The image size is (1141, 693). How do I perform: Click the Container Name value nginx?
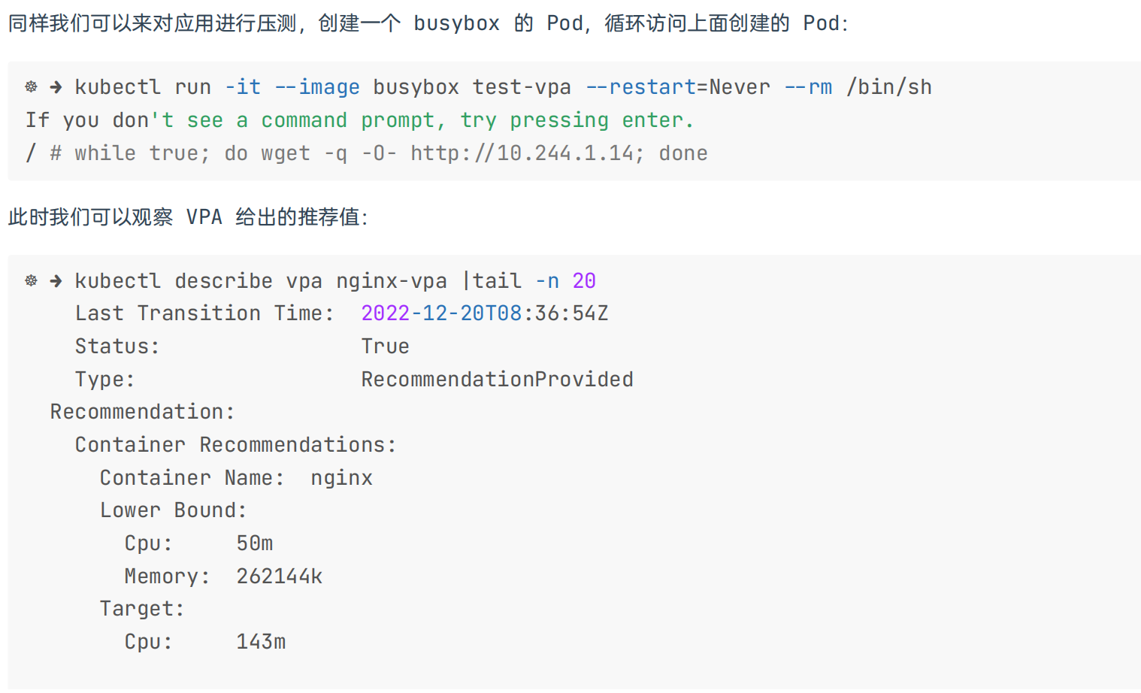pyautogui.click(x=342, y=478)
